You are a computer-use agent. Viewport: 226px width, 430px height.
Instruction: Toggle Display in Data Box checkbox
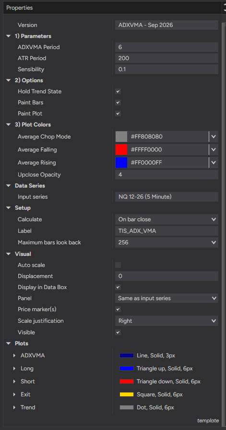118,288
